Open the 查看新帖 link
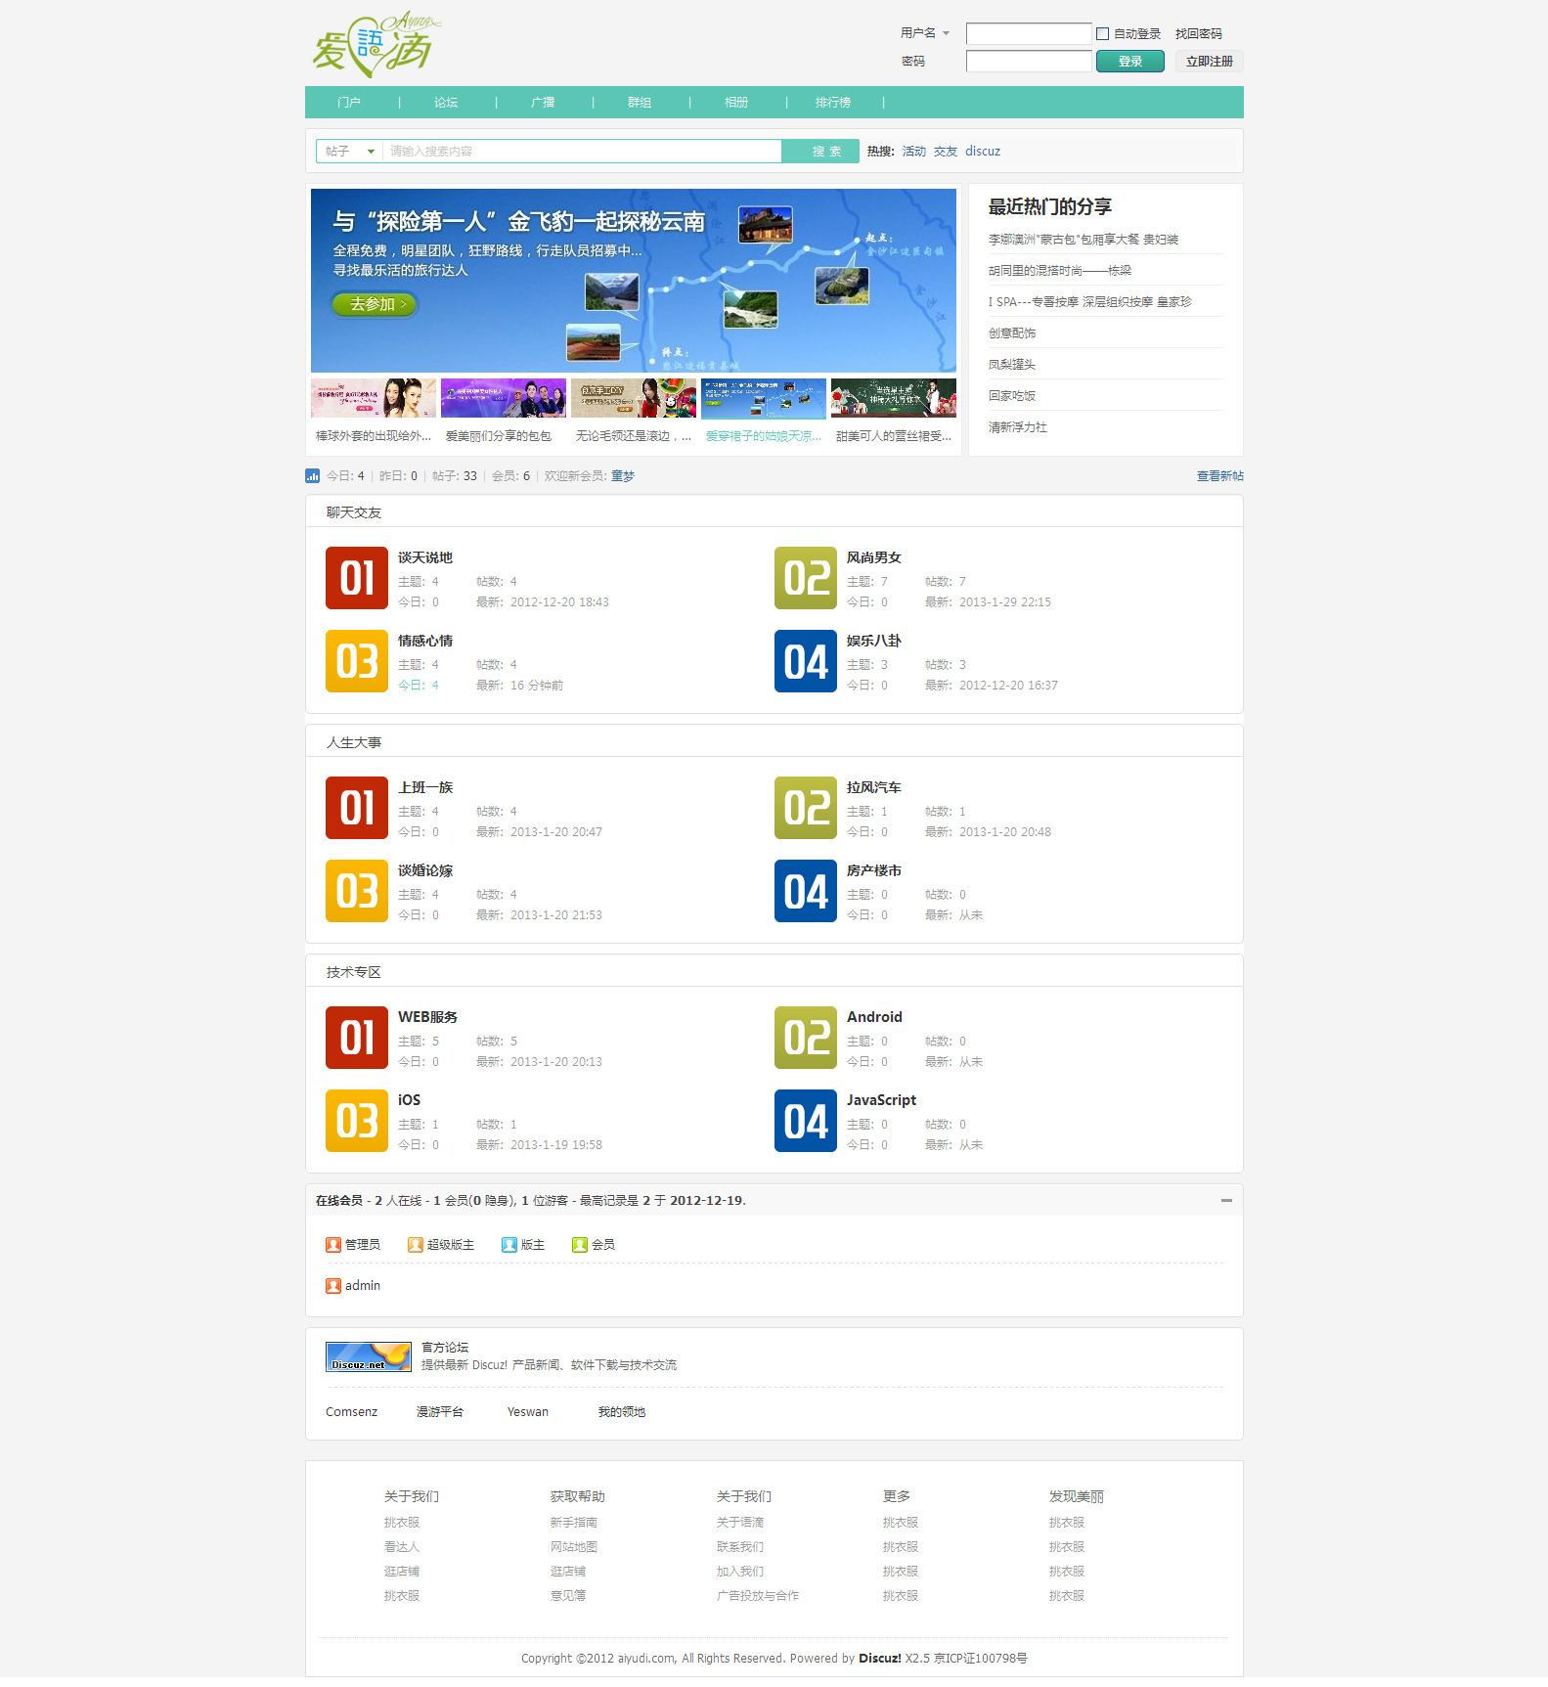The width and height of the screenshot is (1548, 1687). [1220, 476]
